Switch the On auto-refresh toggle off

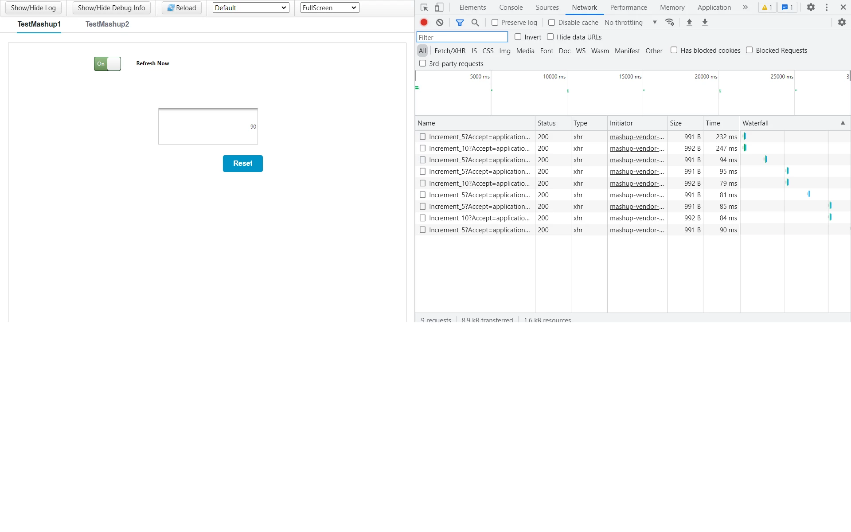[x=107, y=64]
